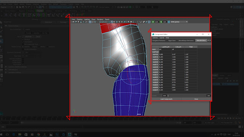244x137 pixels.
Task: Open the viewport Shading menu
Action: (x=80, y=19)
